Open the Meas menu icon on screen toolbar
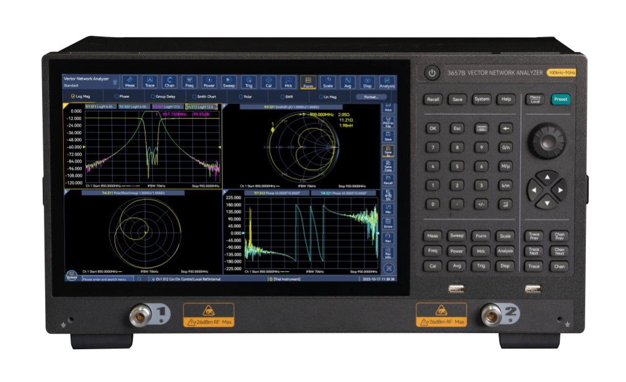This screenshot has width=626, height=382. tap(130, 82)
